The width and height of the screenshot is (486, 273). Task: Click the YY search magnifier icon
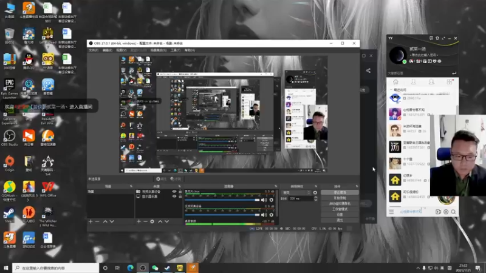coord(453,212)
